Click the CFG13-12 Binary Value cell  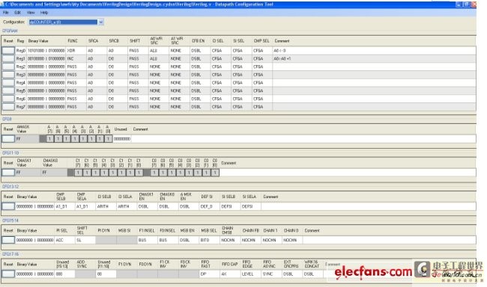[x=34, y=206]
